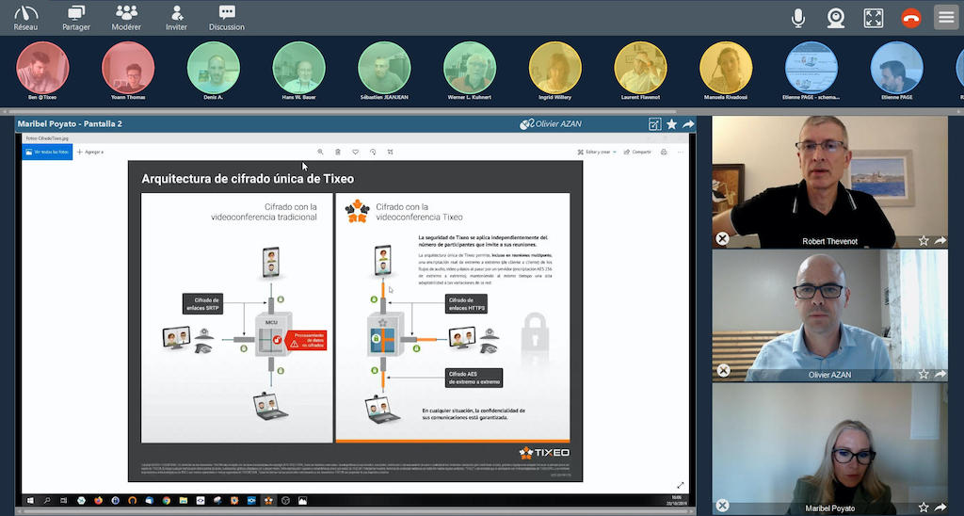Click the Partager screen share icon
The width and height of the screenshot is (964, 516).
point(76,13)
